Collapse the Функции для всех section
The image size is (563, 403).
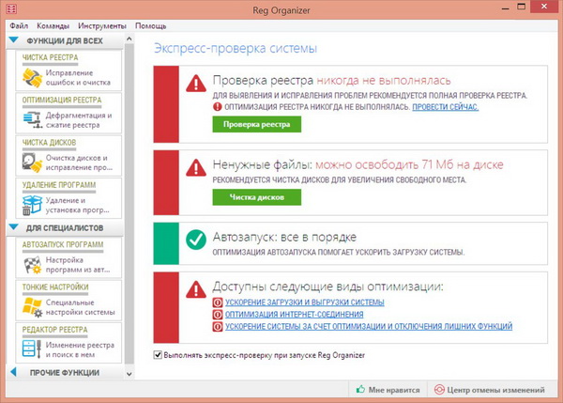click(x=14, y=39)
